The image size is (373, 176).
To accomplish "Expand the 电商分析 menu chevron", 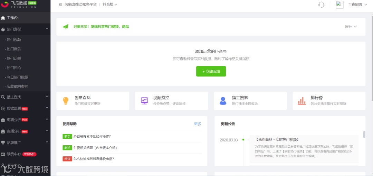I will point(47,119).
